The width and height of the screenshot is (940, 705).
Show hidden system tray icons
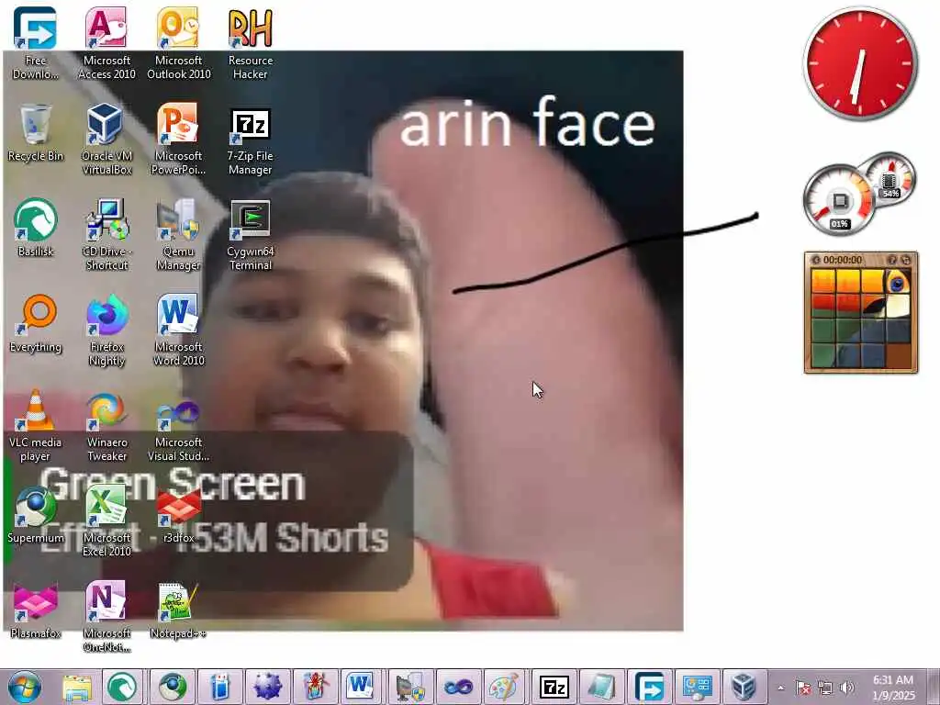click(x=780, y=688)
